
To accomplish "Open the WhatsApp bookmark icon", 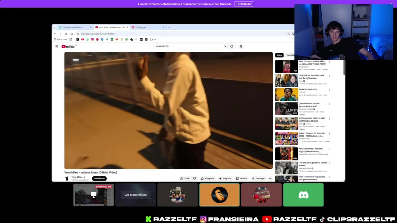I will click(x=87, y=39).
